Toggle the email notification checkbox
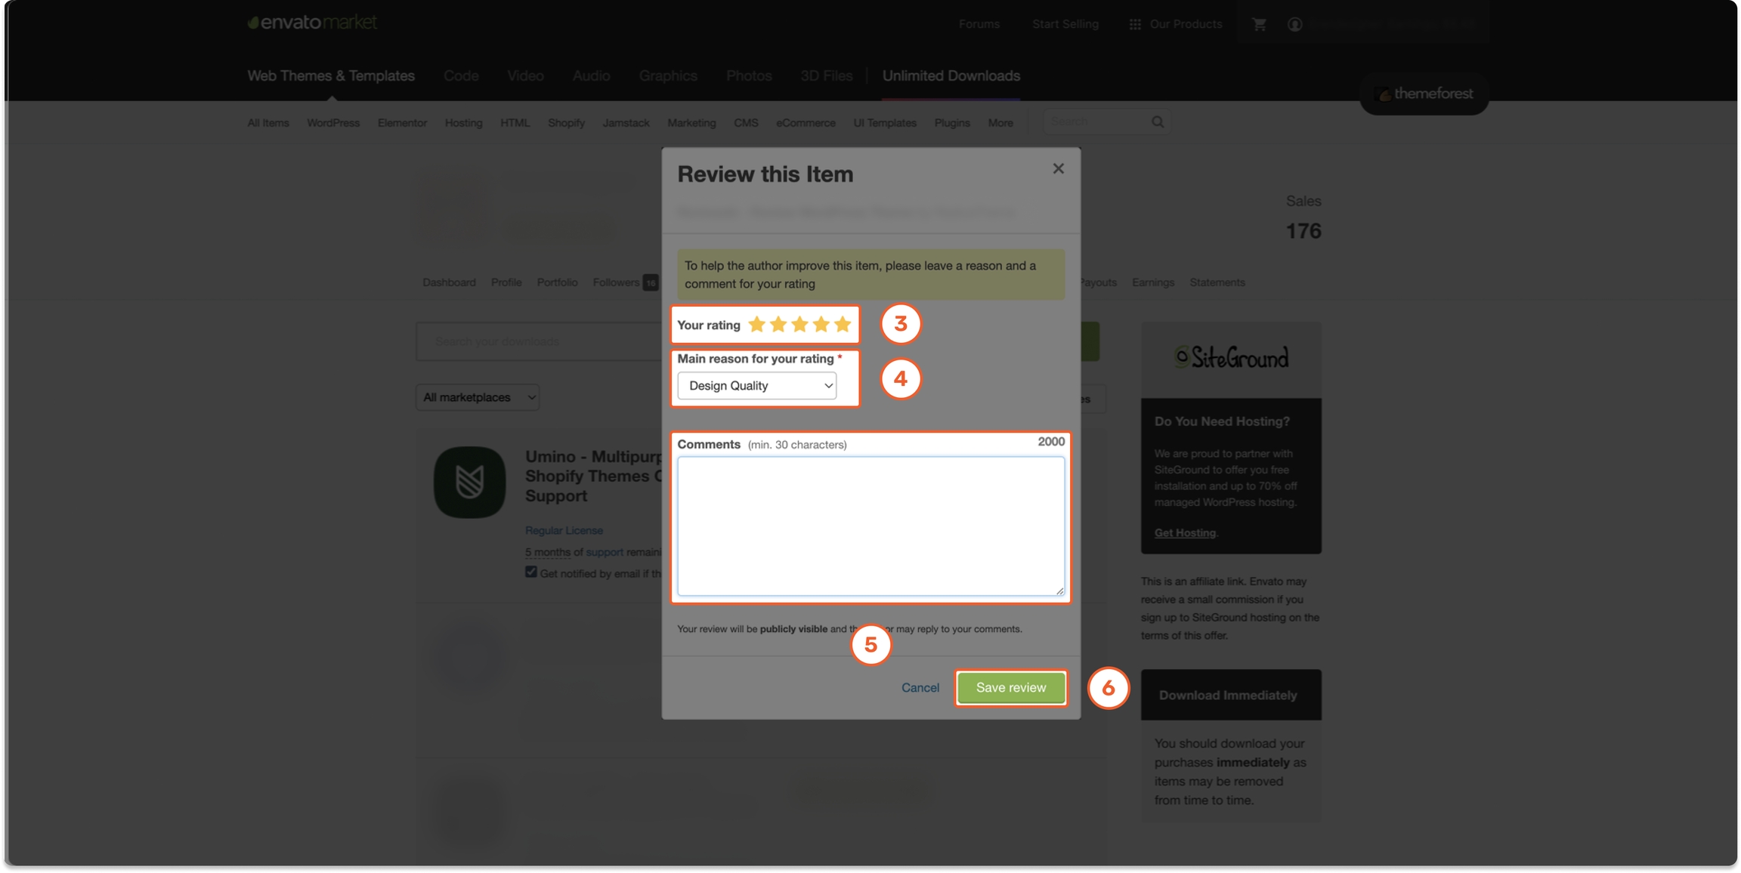The height and width of the screenshot is (873, 1741). point(531,572)
